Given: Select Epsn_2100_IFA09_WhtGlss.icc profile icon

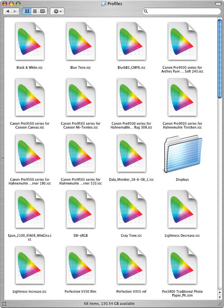Looking at the screenshot, I should click(x=30, y=209).
